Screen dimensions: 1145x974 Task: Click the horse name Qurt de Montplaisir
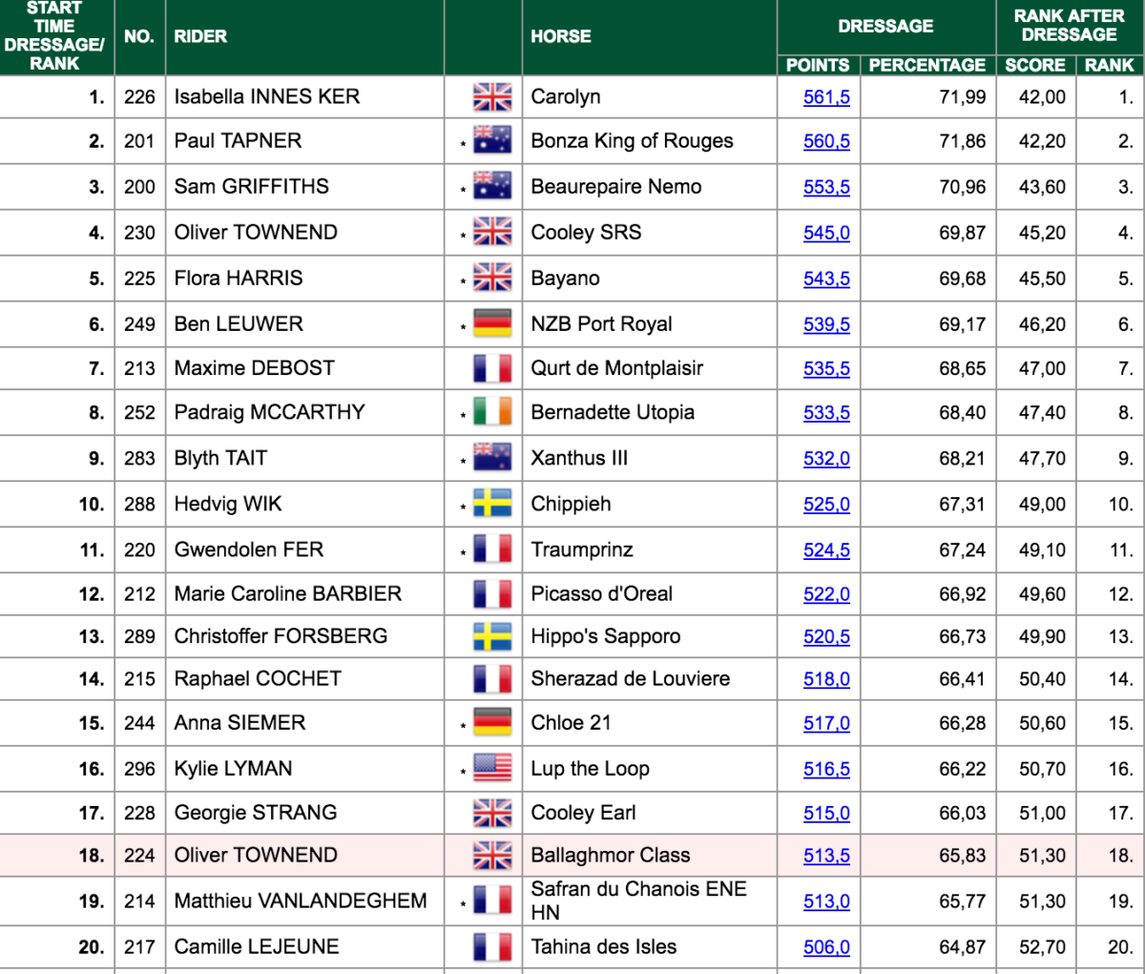pos(617,368)
